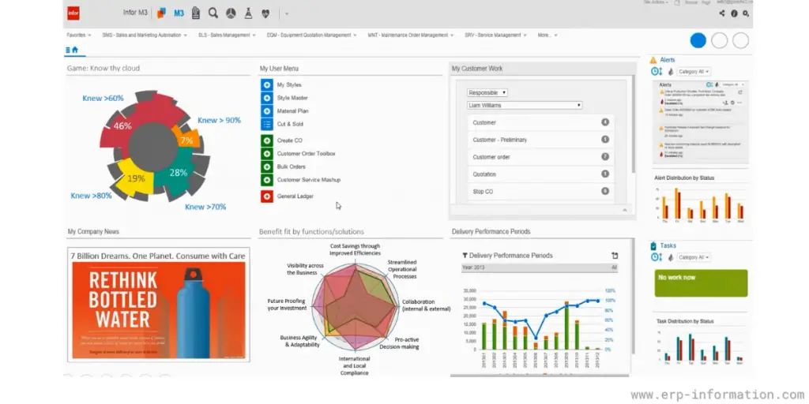Open the My Styles link
The image size is (809, 404).
[289, 84]
